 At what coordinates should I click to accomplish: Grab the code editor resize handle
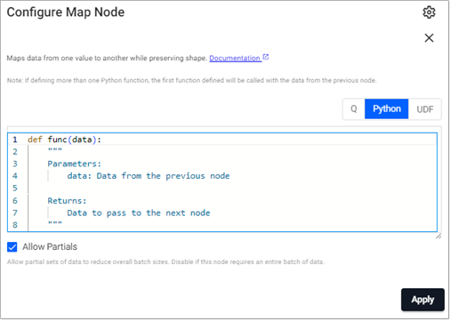click(x=439, y=236)
